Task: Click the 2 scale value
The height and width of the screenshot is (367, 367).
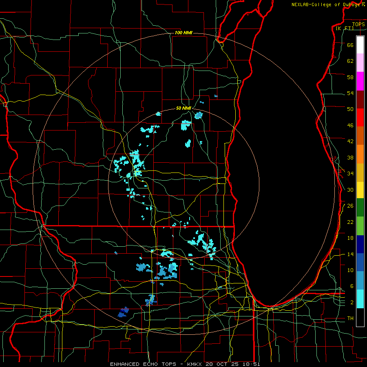Action: tap(352, 303)
